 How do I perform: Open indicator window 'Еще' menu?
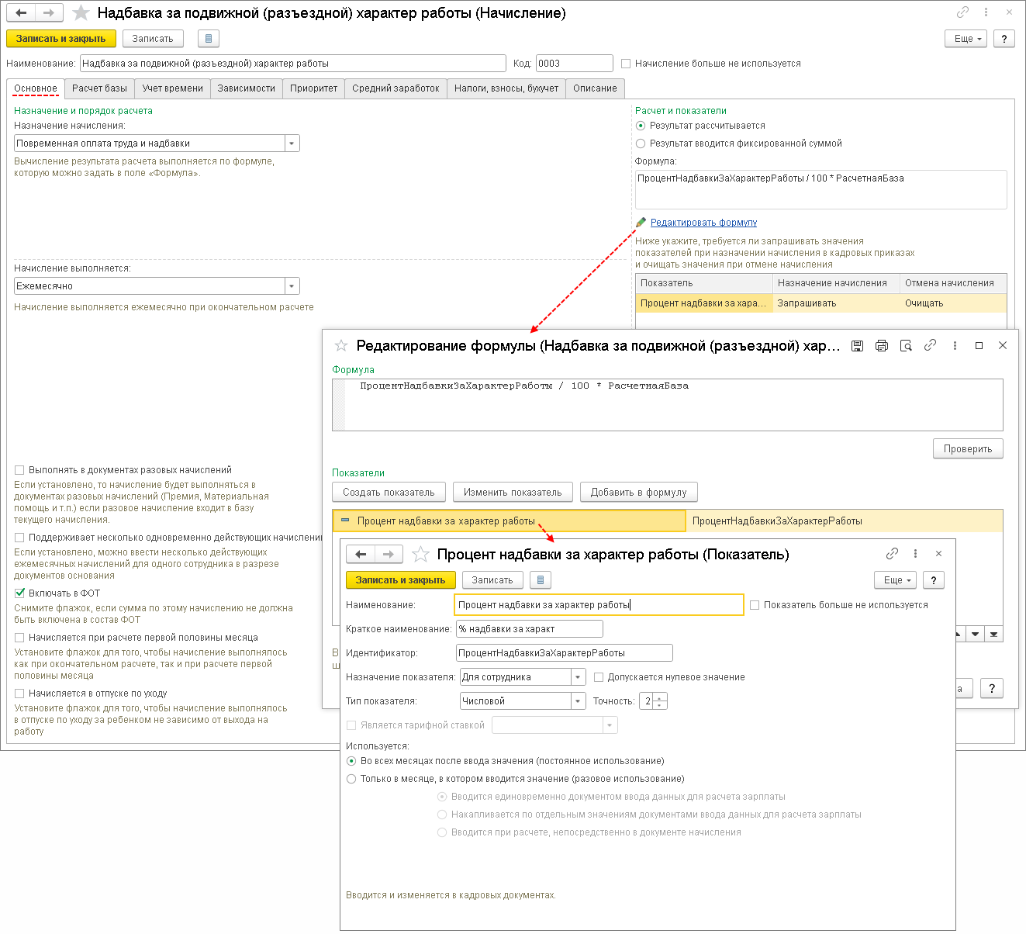896,579
